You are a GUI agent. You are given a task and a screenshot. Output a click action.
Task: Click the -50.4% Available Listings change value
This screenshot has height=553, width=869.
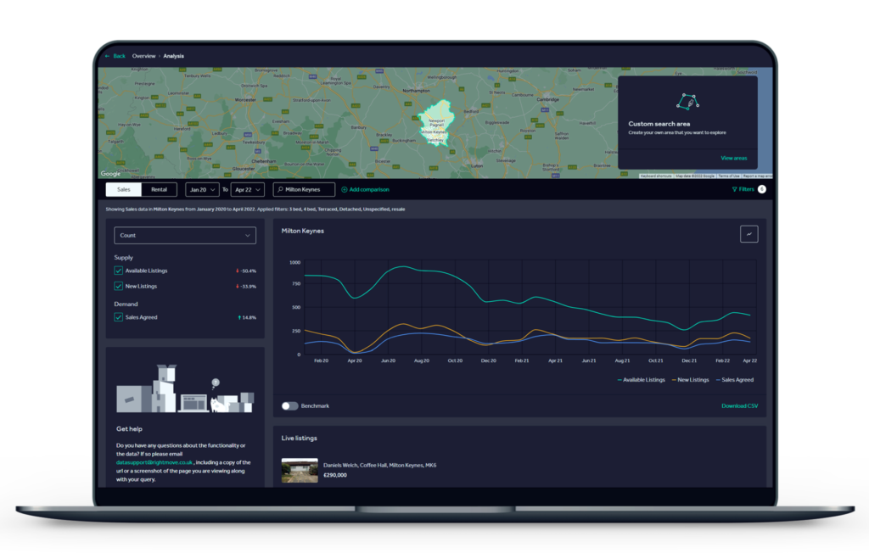pyautogui.click(x=246, y=271)
